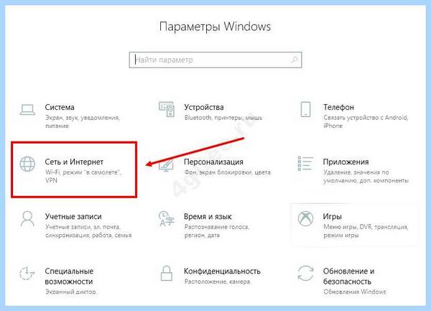Open the Телефон settings title
This screenshot has height=311, width=431.
click(338, 107)
